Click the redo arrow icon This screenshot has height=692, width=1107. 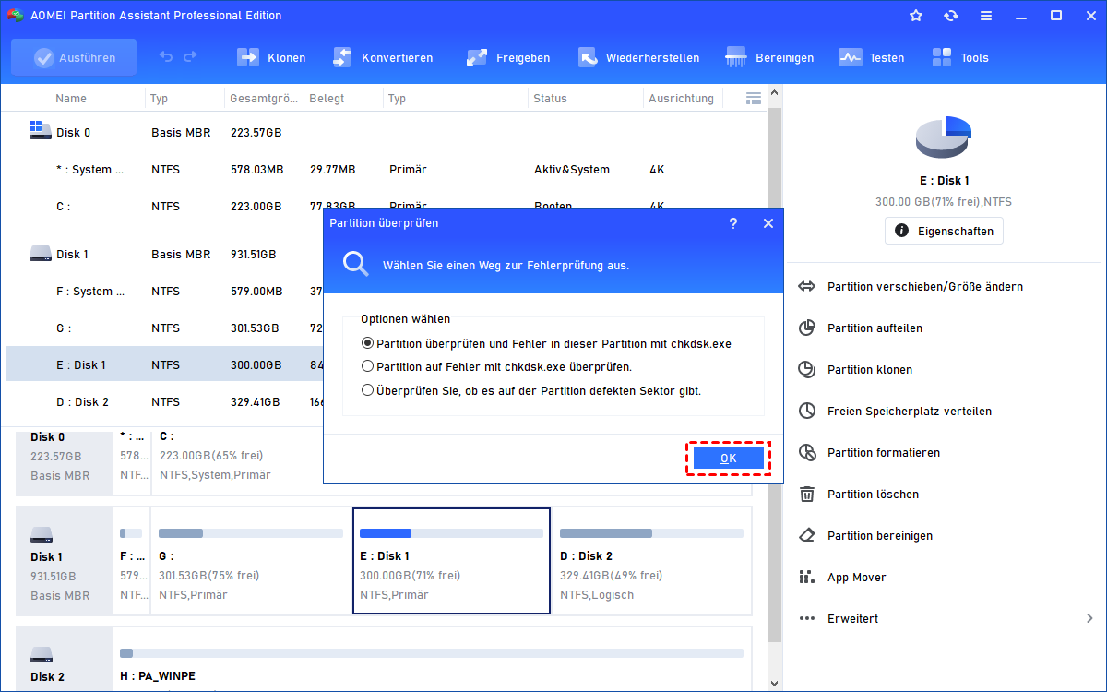190,57
